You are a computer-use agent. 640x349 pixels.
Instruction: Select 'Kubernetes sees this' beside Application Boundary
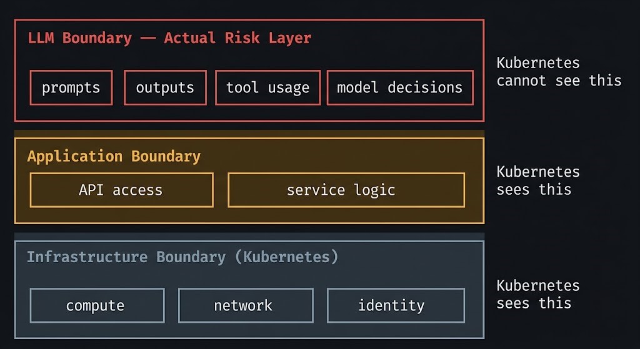point(538,180)
